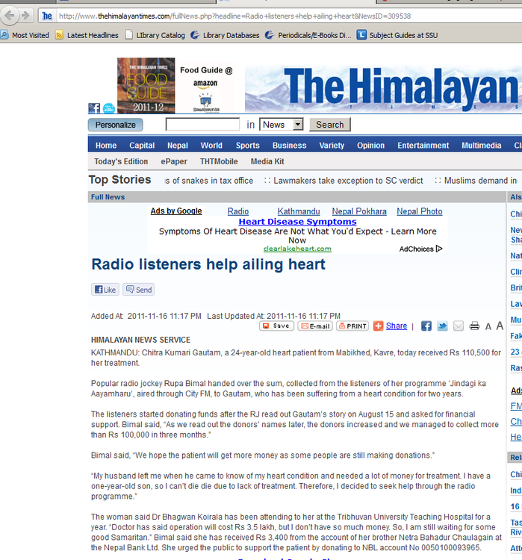
Task: Select the ePaper sub-navigation tab
Action: [174, 161]
